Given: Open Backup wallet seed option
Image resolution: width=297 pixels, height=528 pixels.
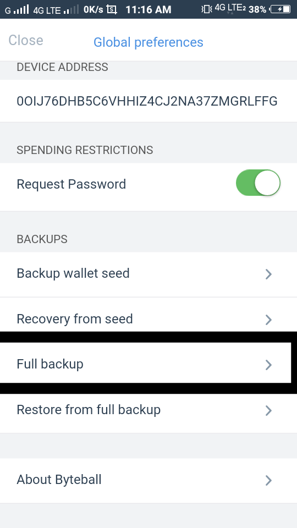Looking at the screenshot, I should coord(148,274).
